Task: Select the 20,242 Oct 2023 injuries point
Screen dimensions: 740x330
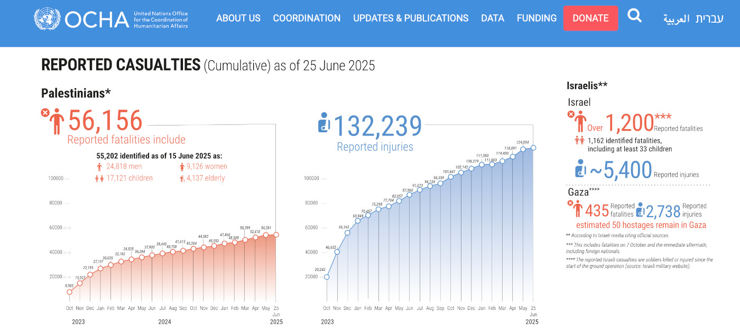Action: coord(327,277)
